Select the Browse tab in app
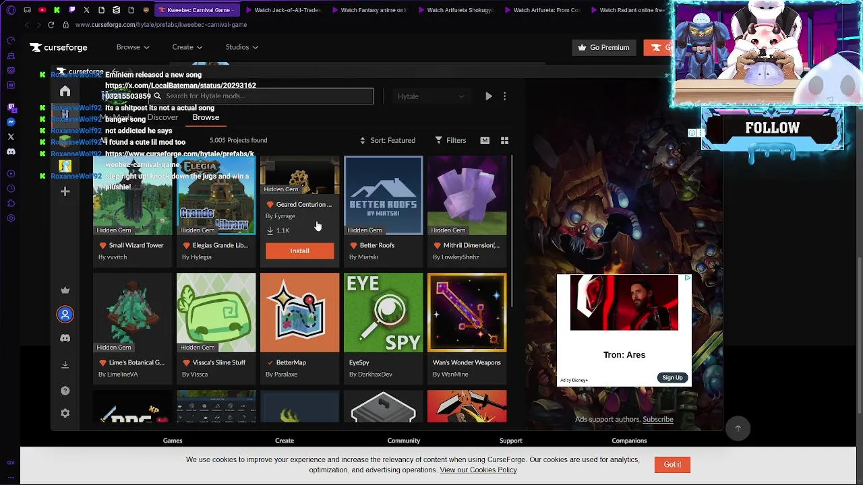This screenshot has height=485, width=863. click(x=206, y=117)
